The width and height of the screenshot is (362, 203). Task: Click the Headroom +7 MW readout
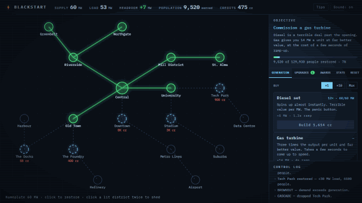coord(135,7)
